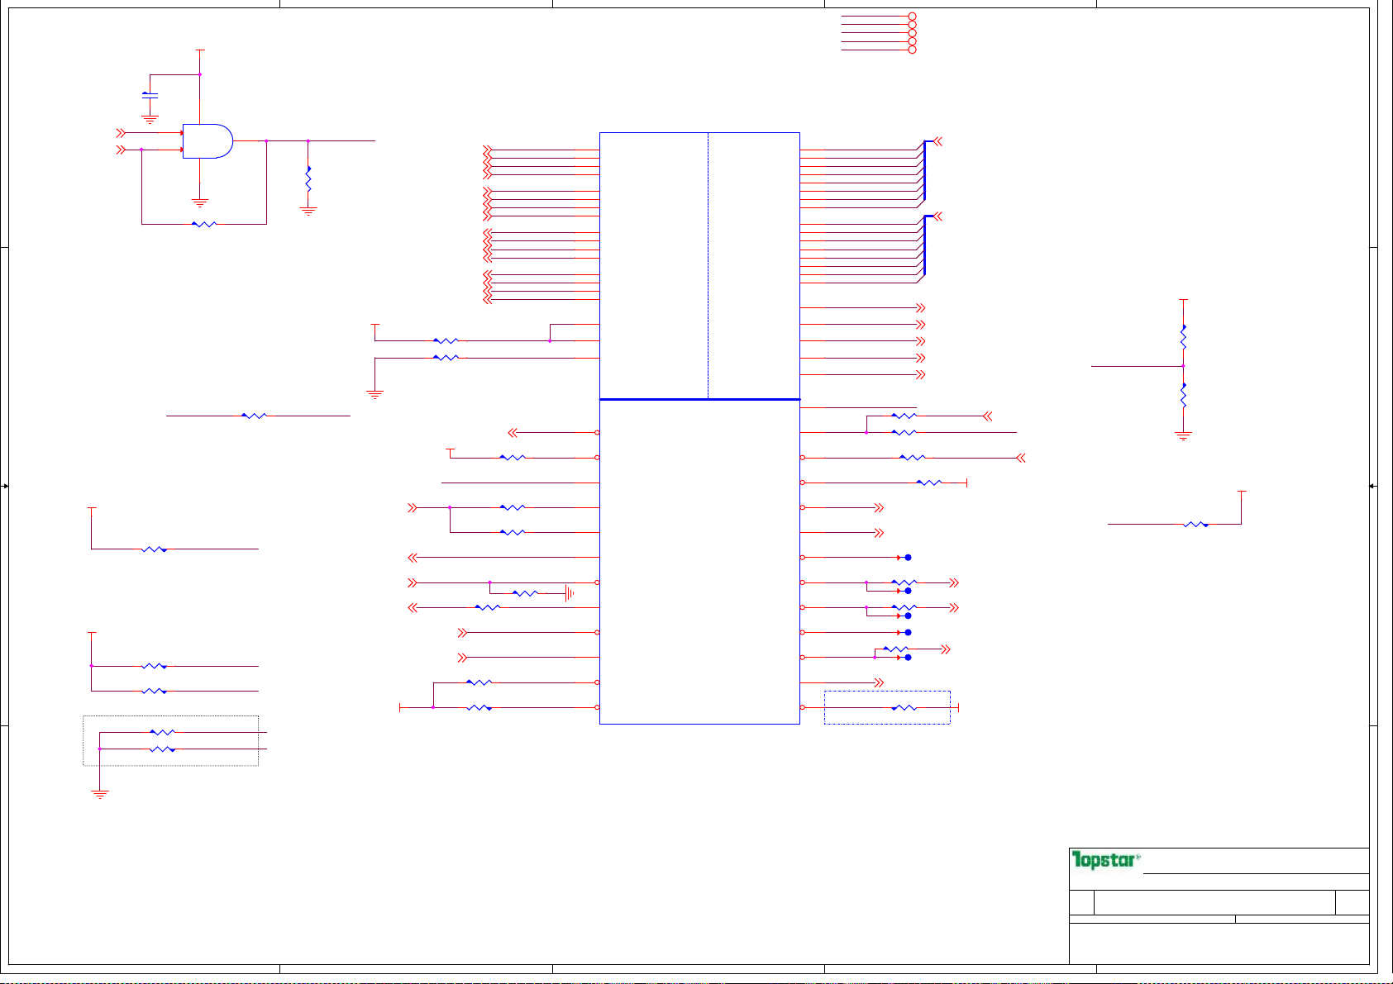The width and height of the screenshot is (1393, 984).
Task: Select the AND gate symbol
Action: (x=207, y=141)
